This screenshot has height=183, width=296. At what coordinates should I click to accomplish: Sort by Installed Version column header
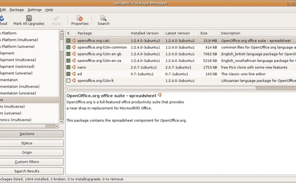[146, 33]
